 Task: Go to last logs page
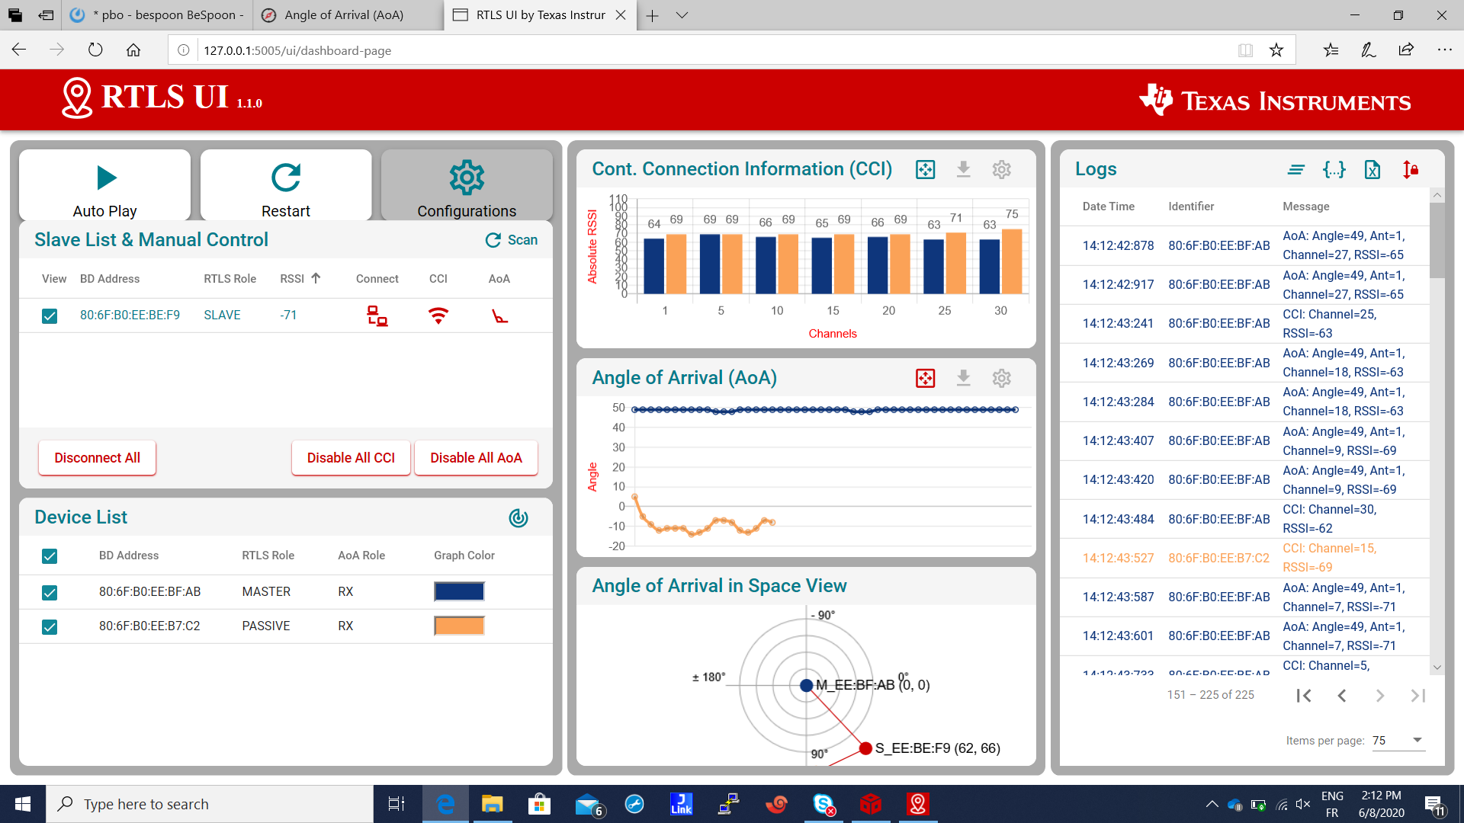coord(1418,696)
